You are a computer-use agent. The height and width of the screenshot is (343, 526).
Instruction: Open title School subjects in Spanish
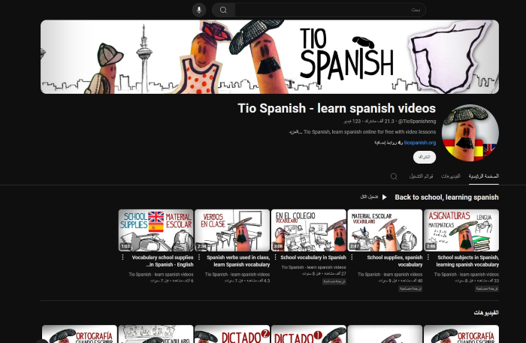(x=467, y=261)
